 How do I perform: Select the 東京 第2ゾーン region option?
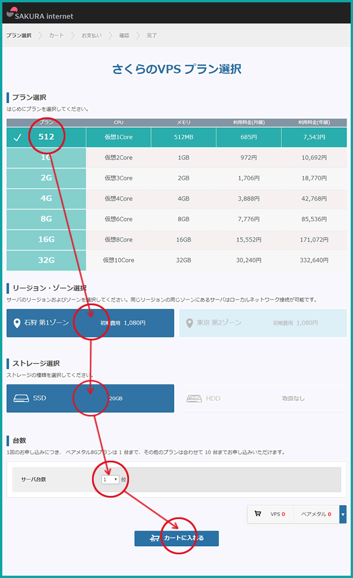(x=263, y=323)
